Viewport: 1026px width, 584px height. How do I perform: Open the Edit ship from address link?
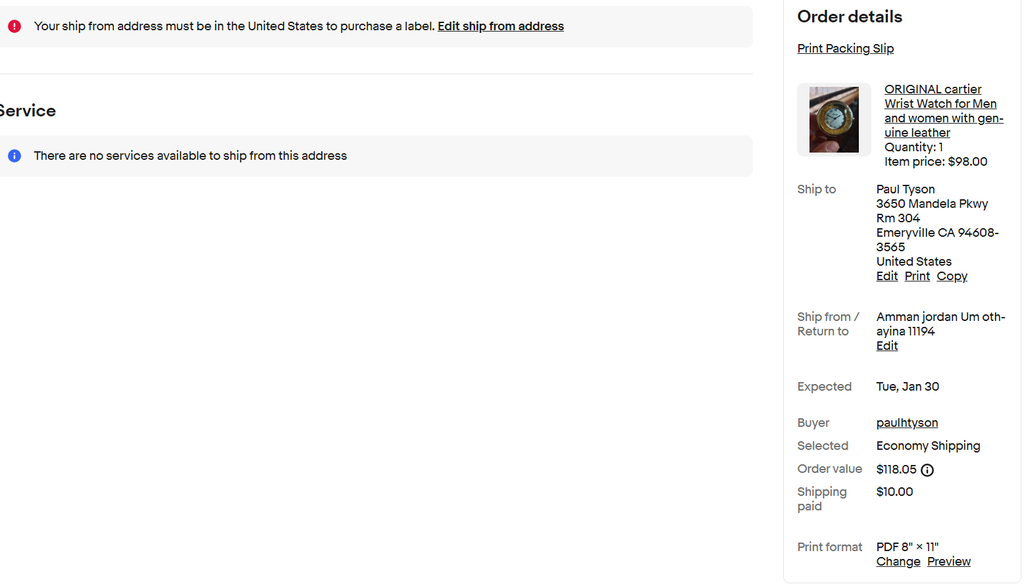500,26
